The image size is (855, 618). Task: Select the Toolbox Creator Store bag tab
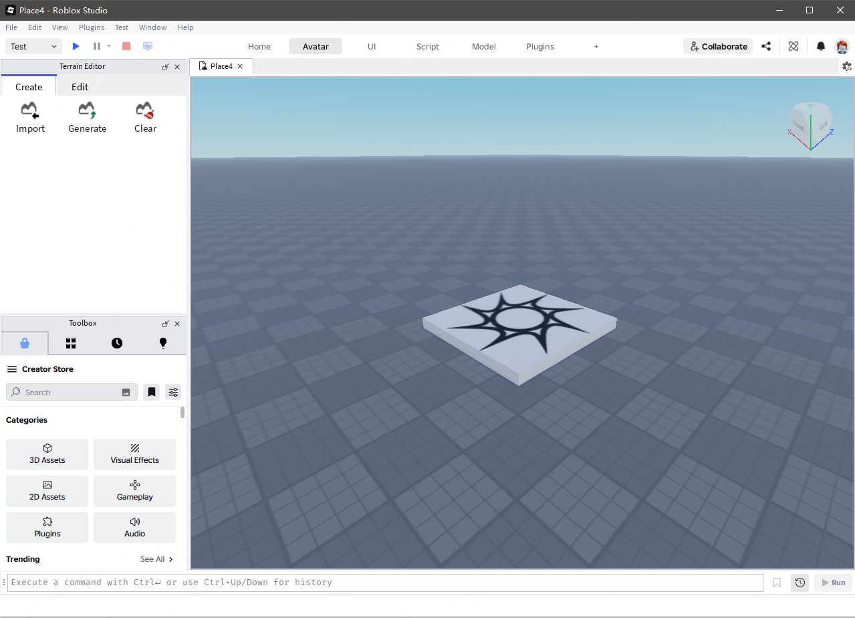(x=25, y=343)
